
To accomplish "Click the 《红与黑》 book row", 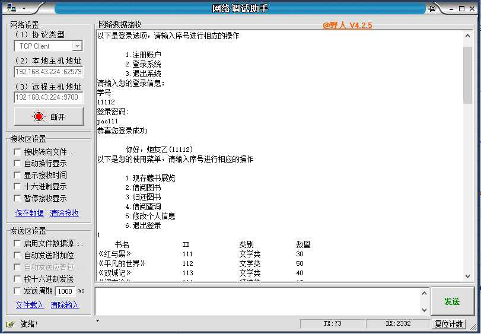I will [x=200, y=254].
